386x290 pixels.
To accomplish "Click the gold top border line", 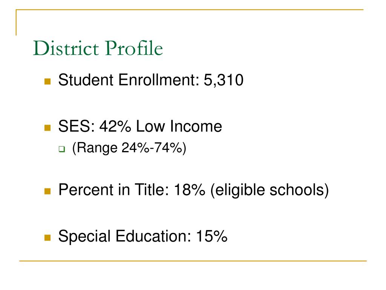I will tap(190, 9).
